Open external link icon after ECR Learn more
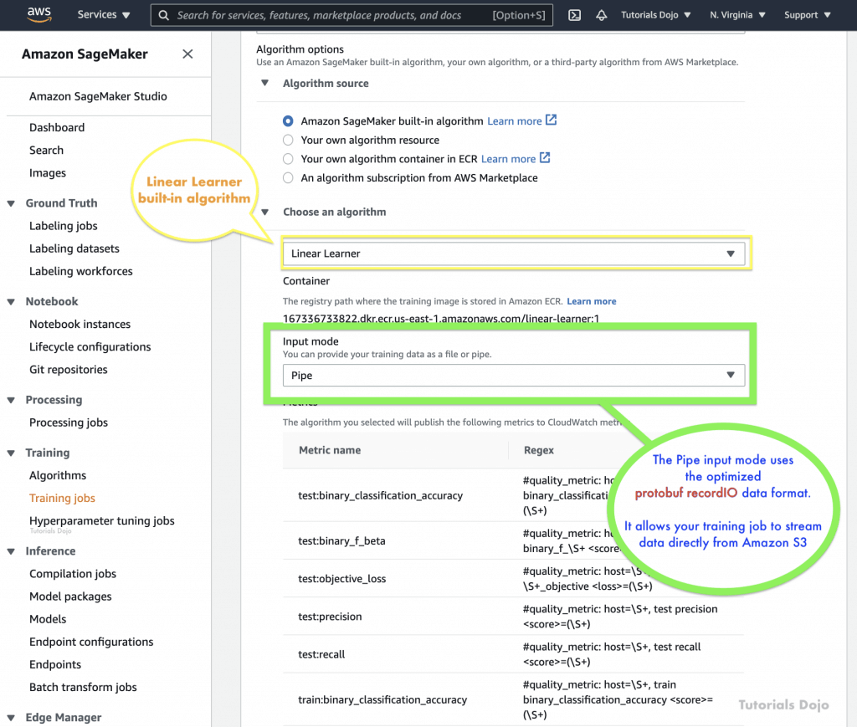 (x=545, y=158)
